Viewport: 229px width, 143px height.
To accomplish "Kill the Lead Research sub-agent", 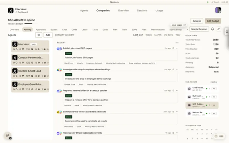I will (214, 89).
